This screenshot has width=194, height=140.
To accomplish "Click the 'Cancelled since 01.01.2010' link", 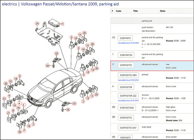I will tap(129, 101).
